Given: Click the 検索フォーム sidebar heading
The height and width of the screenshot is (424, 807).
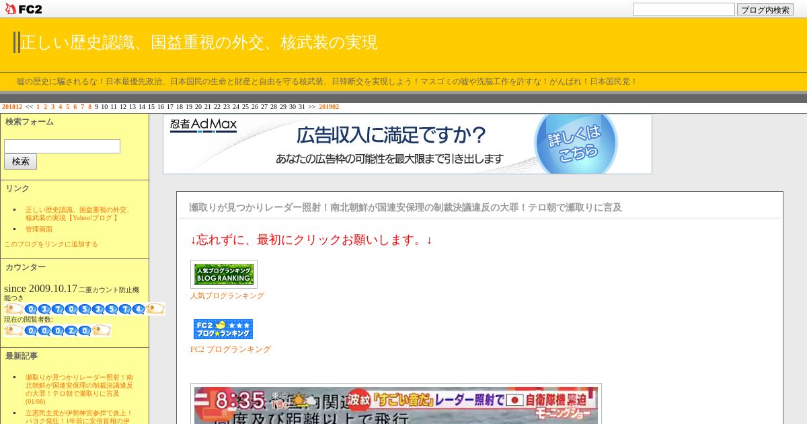Looking at the screenshot, I should pyautogui.click(x=30, y=122).
